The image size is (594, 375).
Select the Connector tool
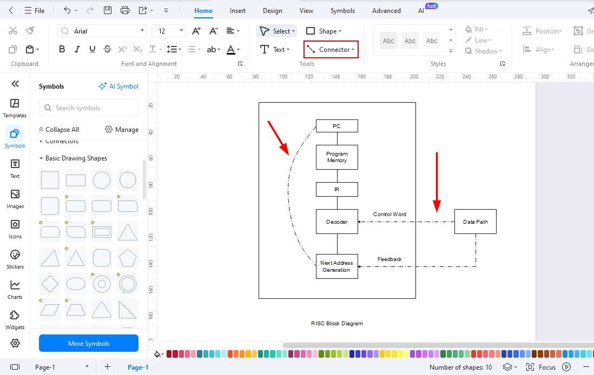point(331,49)
